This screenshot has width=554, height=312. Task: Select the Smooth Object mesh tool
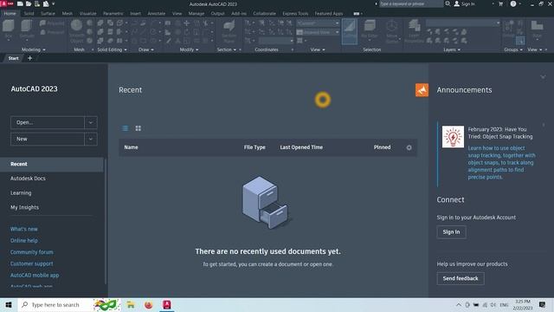77,31
